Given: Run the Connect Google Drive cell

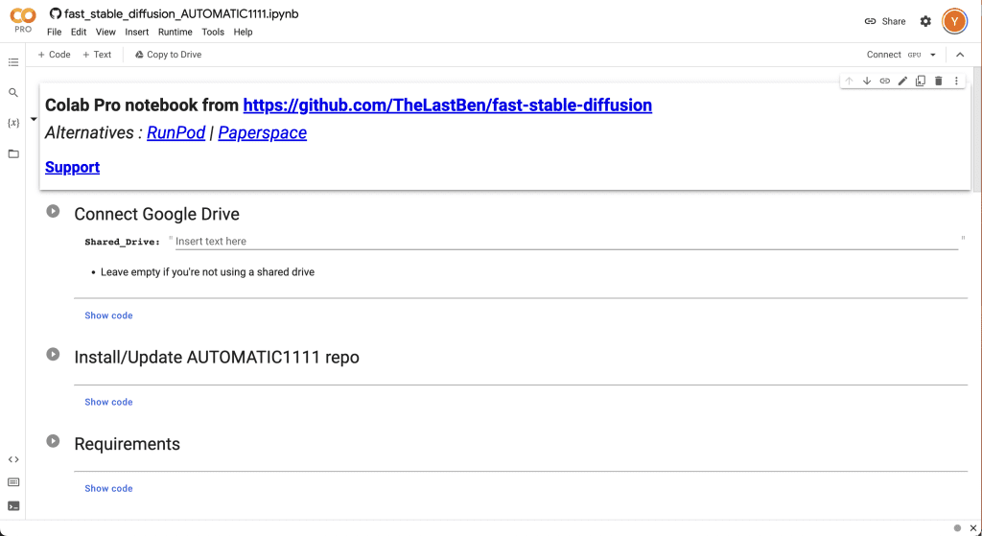Looking at the screenshot, I should [54, 212].
